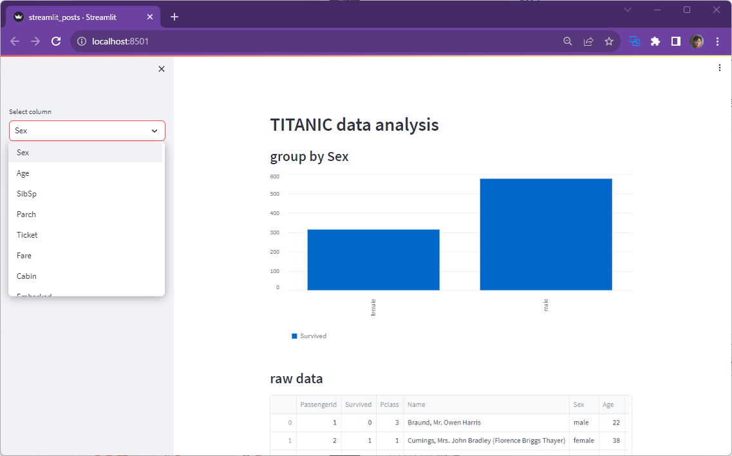
Task: Select Age from the column list
Action: 23,173
